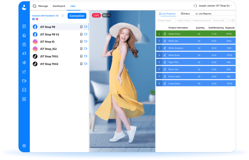Select the compose note icon in the sidebar
The width and height of the screenshot is (249, 160).
tap(24, 99)
